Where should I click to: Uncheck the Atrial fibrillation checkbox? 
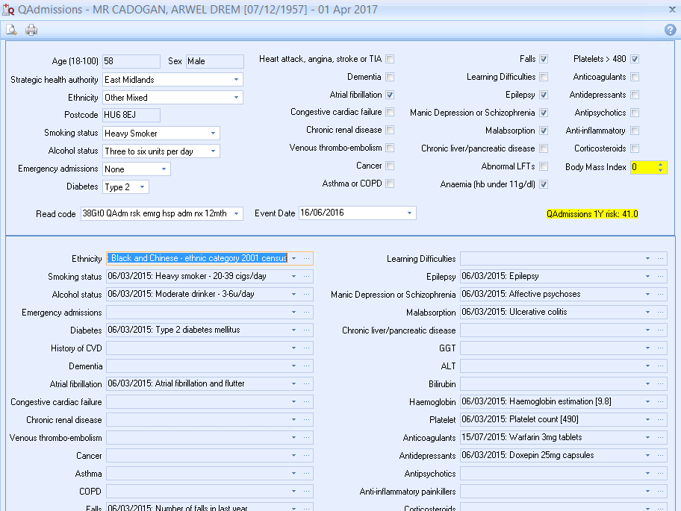(x=390, y=95)
